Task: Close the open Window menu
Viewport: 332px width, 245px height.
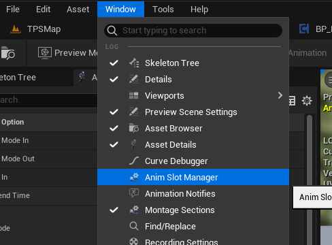Action: [x=120, y=10]
